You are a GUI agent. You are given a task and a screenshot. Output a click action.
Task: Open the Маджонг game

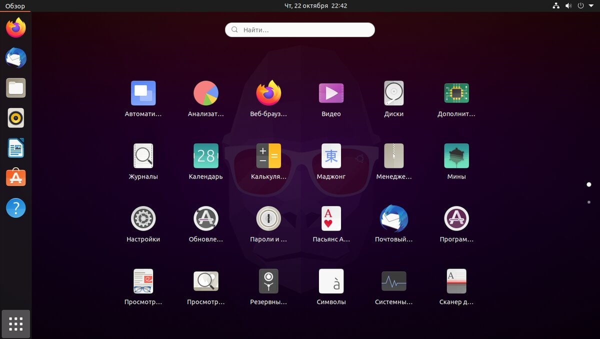(331, 156)
